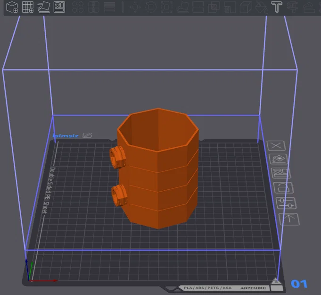321x295 pixels.
Task: Select the Cut tool in toolbar
Action: [198, 7]
